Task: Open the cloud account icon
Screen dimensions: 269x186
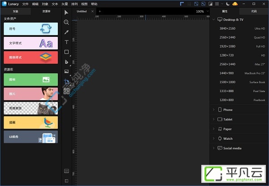Action: pos(235,4)
